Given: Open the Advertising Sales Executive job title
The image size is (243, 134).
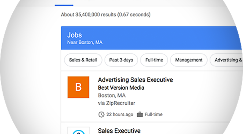Looking at the screenshot, I should pos(135,80).
